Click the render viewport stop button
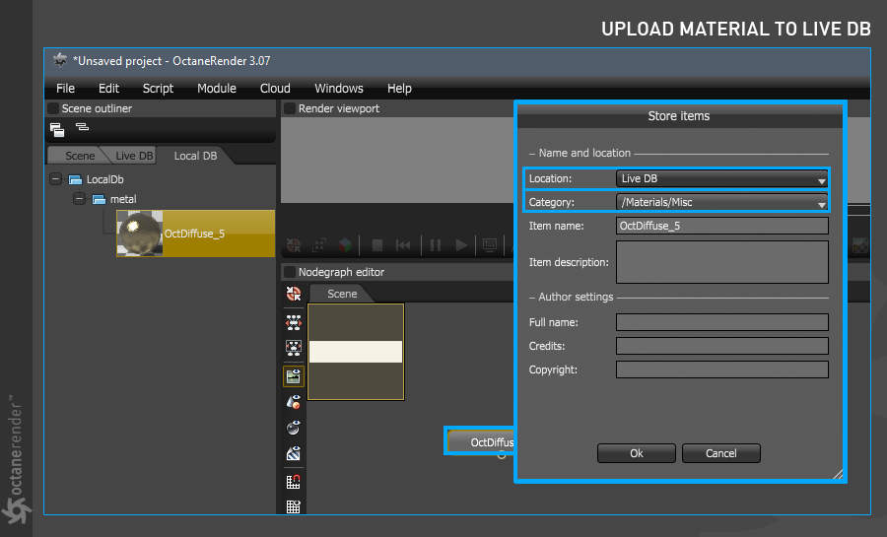Viewport: 887px width, 537px height. point(377,245)
